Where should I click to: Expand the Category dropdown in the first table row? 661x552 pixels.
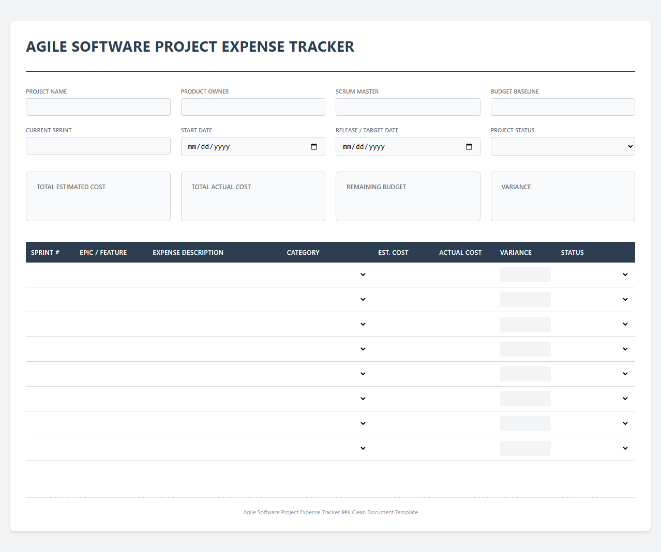click(327, 274)
